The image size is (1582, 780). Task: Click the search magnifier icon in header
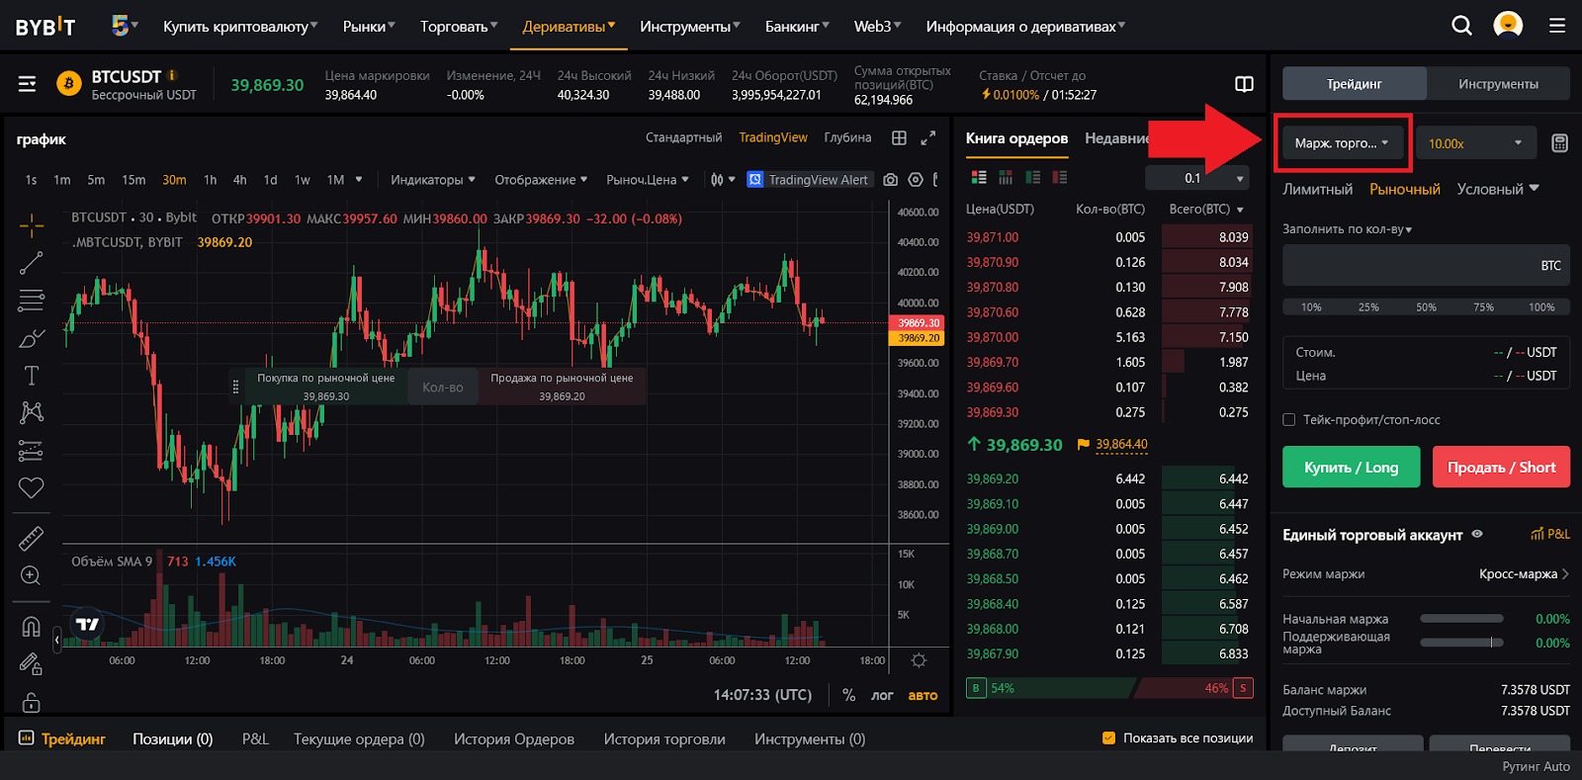pos(1461,26)
